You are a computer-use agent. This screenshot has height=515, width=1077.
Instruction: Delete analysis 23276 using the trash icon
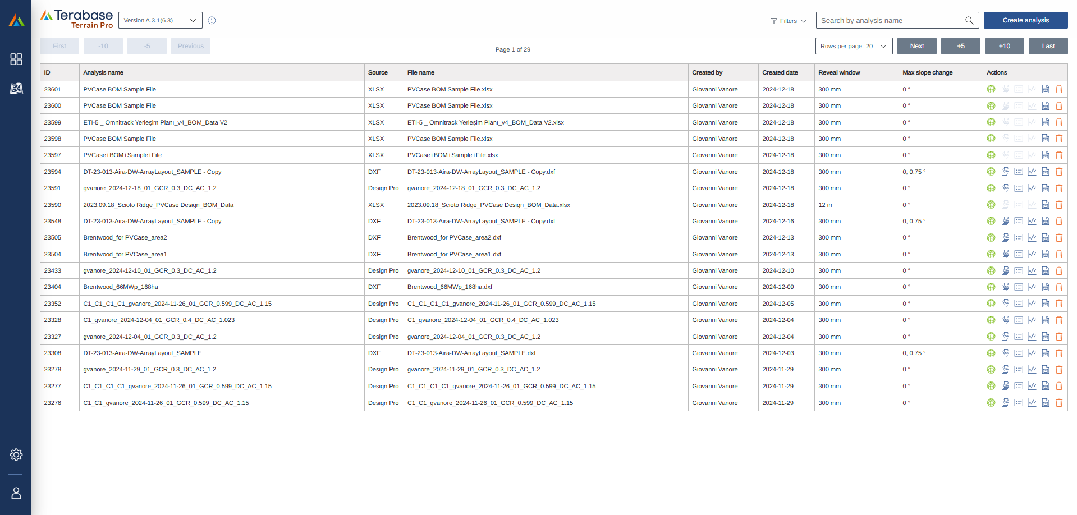point(1059,403)
